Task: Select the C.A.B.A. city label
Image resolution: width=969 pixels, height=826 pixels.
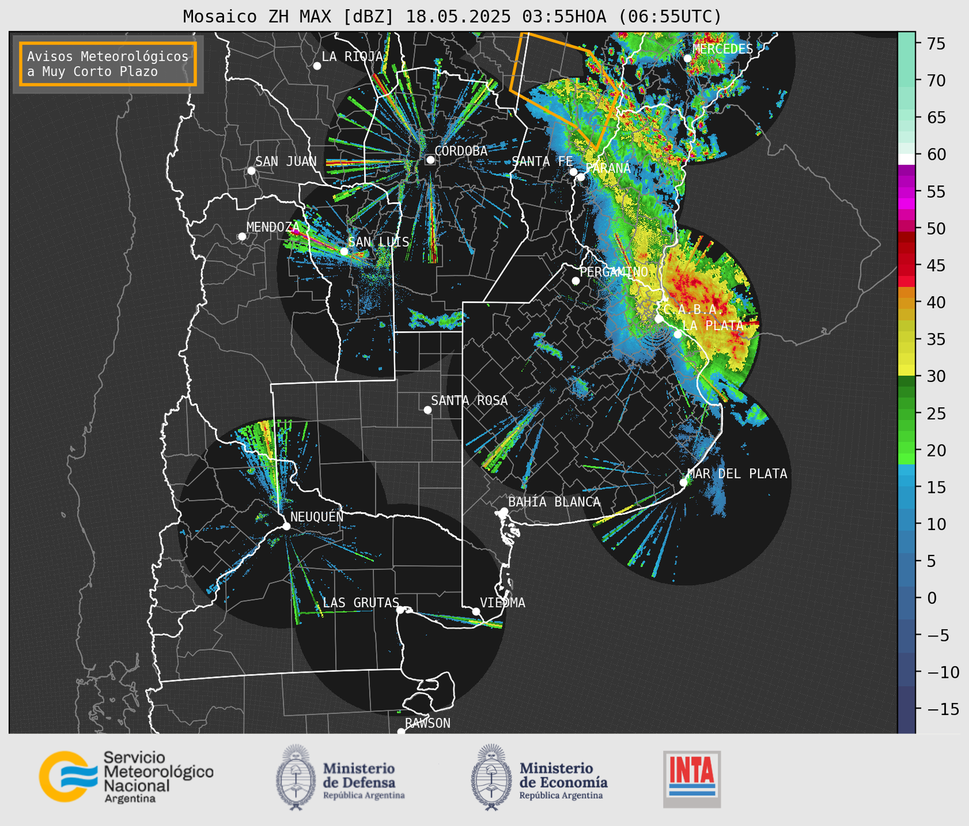Action: tap(693, 310)
